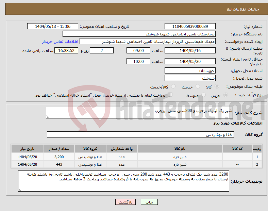Click the remaining time field 16:38:52

[66, 50]
